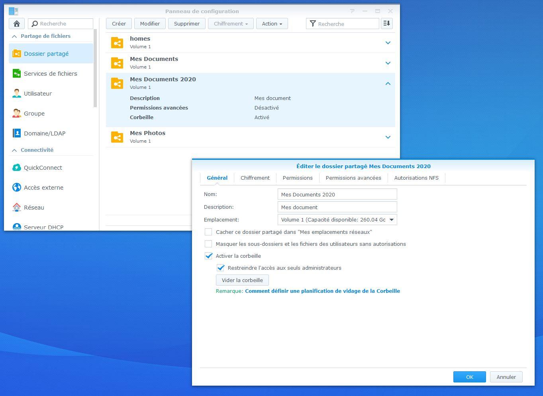Click the sort order icon button

click(x=386, y=24)
